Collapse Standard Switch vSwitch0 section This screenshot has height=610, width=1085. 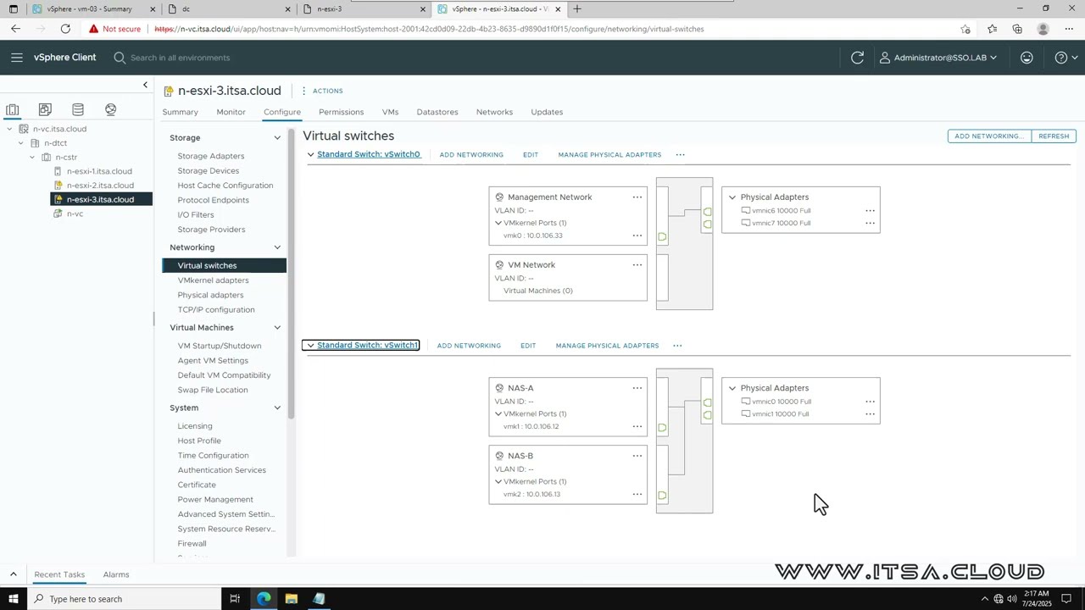click(310, 155)
